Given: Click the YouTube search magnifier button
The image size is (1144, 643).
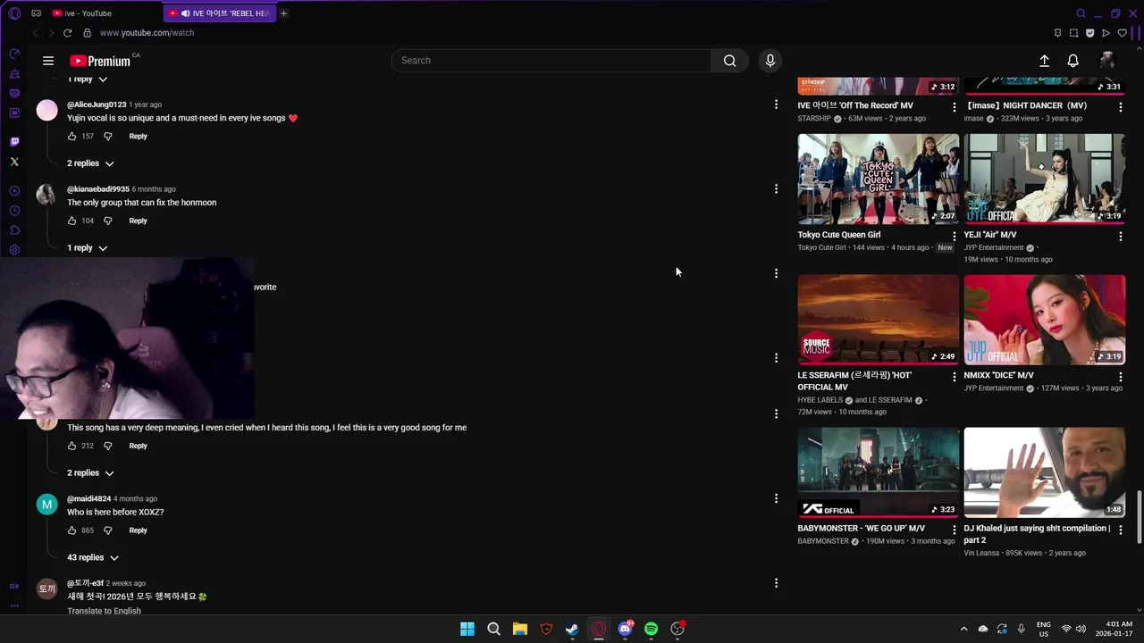Looking at the screenshot, I should 729,61.
